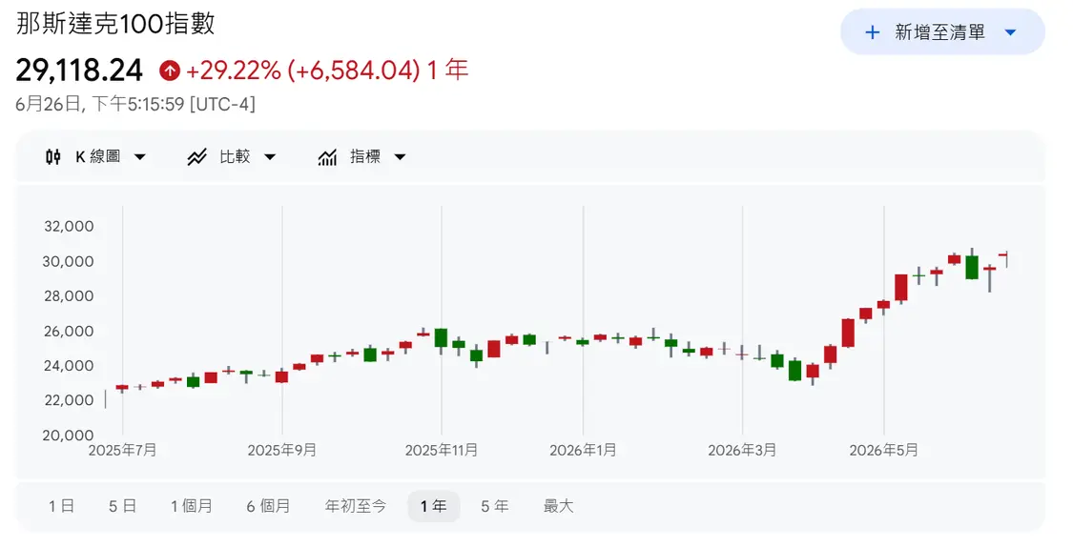The height and width of the screenshot is (547, 1073).
Task: Choose the 5年 time range
Action: point(495,506)
